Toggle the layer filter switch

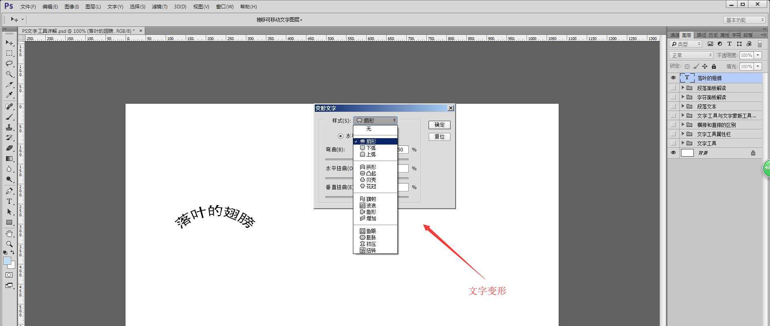point(760,44)
